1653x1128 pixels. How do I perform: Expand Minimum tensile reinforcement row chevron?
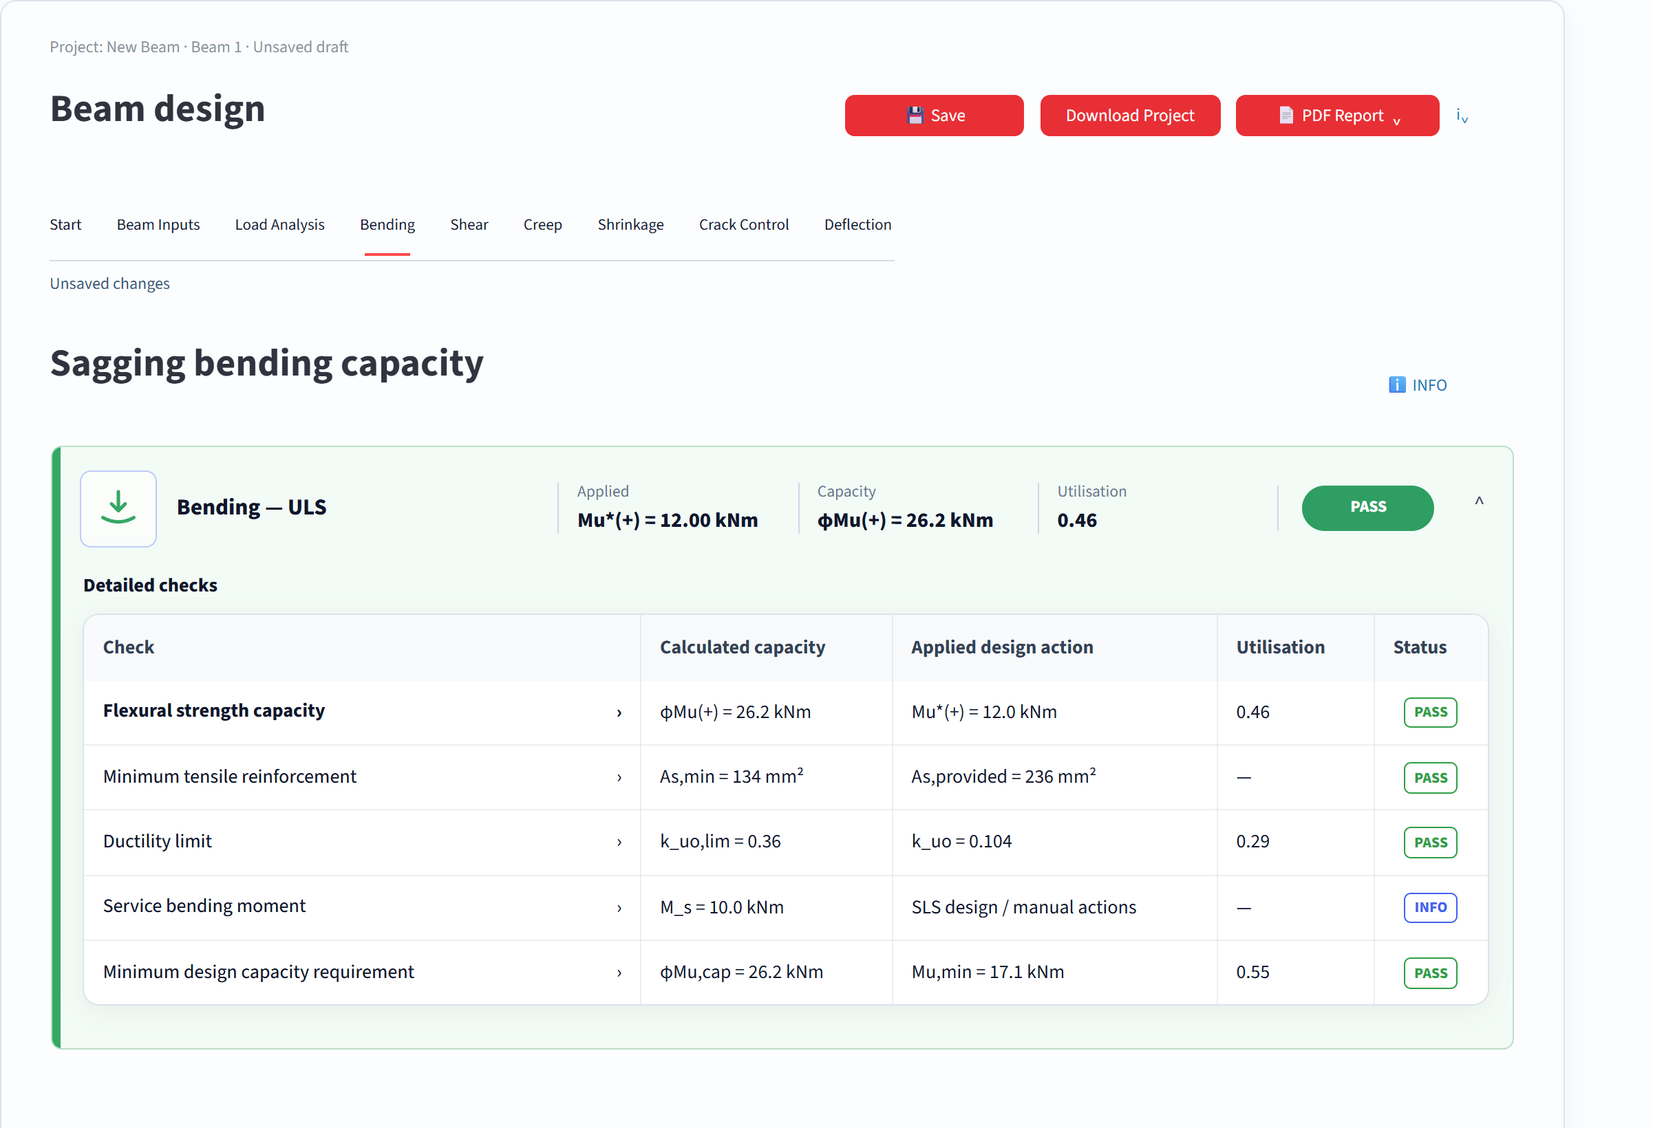coord(619,778)
